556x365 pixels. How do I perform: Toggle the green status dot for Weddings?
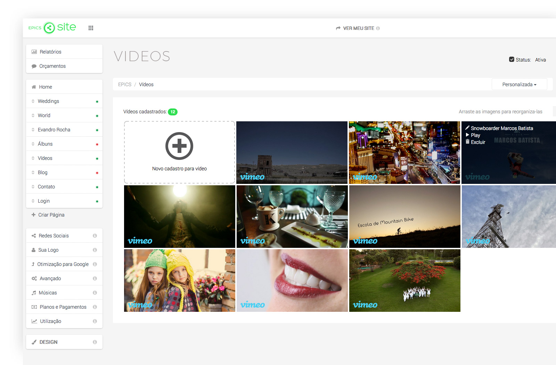pyautogui.click(x=97, y=102)
